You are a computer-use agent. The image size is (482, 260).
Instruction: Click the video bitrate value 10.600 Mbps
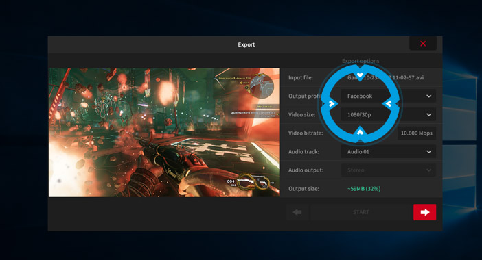[417, 133]
